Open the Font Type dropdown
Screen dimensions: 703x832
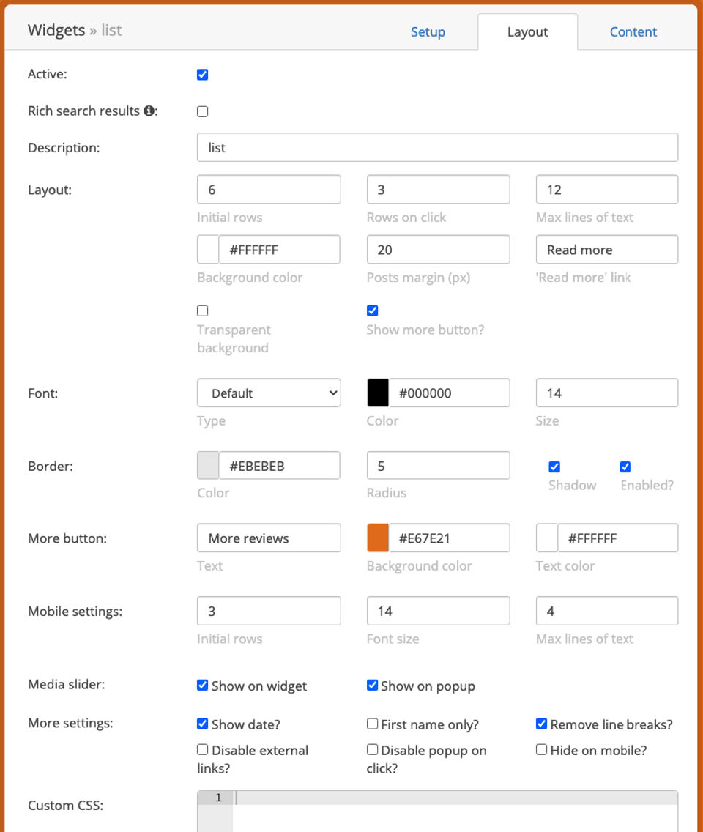coord(269,393)
